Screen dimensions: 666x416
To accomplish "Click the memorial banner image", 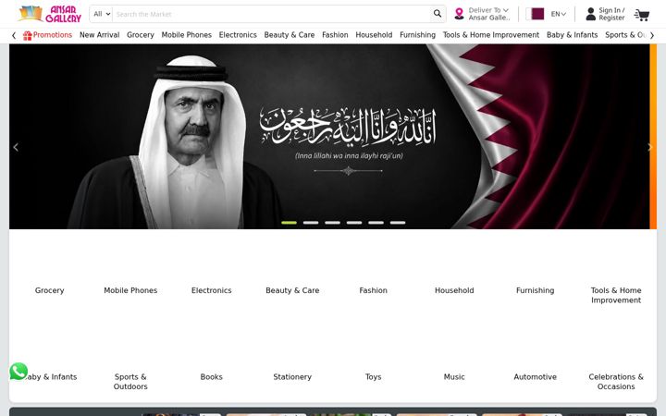I will [x=329, y=137].
